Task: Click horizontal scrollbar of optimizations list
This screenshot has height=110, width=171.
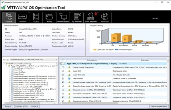Action: pyautogui.click(x=90, y=103)
